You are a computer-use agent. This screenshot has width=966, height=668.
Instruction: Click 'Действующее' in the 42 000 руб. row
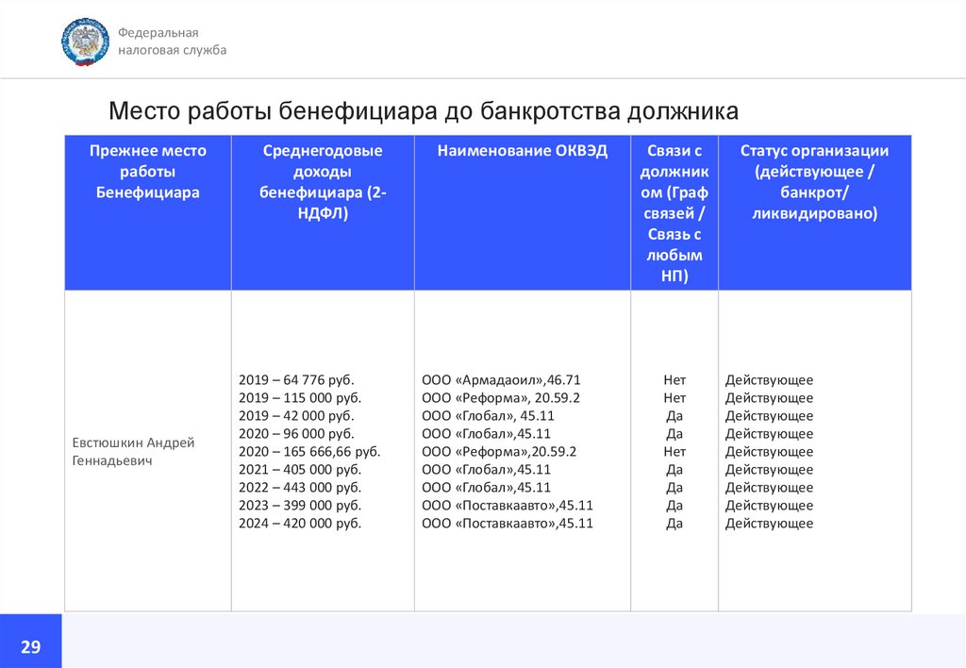769,416
